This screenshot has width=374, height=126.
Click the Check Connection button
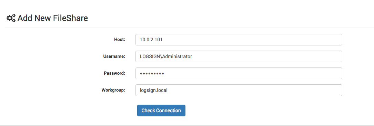tap(161, 111)
